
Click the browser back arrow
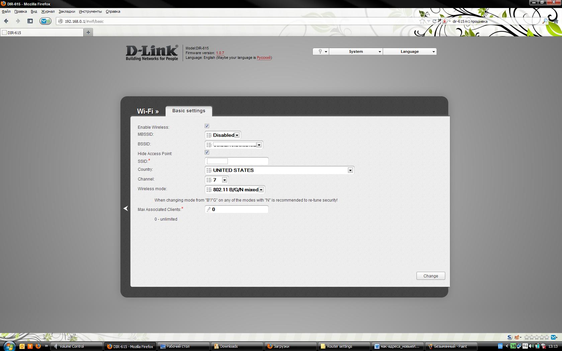(6, 21)
